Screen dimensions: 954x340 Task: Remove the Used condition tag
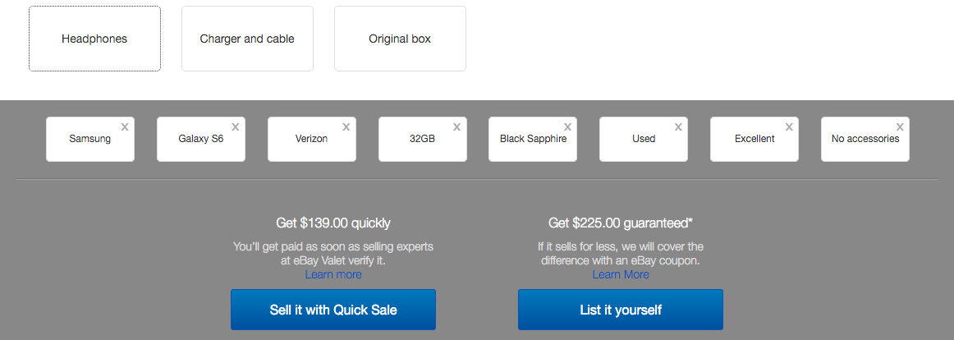[678, 127]
